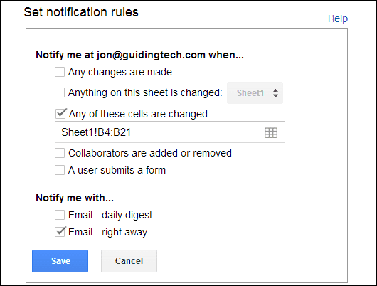The image size is (377, 286).
Task: Check 'Anything on this sheet is changed'
Action: click(60, 92)
